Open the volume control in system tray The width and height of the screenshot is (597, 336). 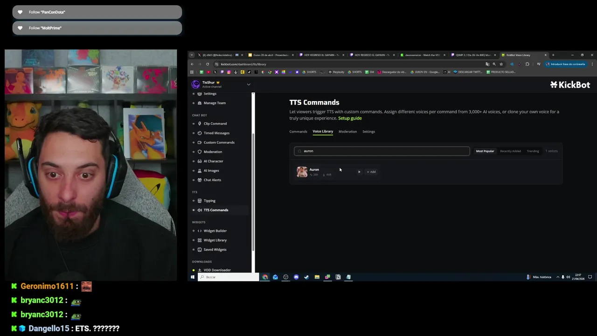click(x=569, y=277)
